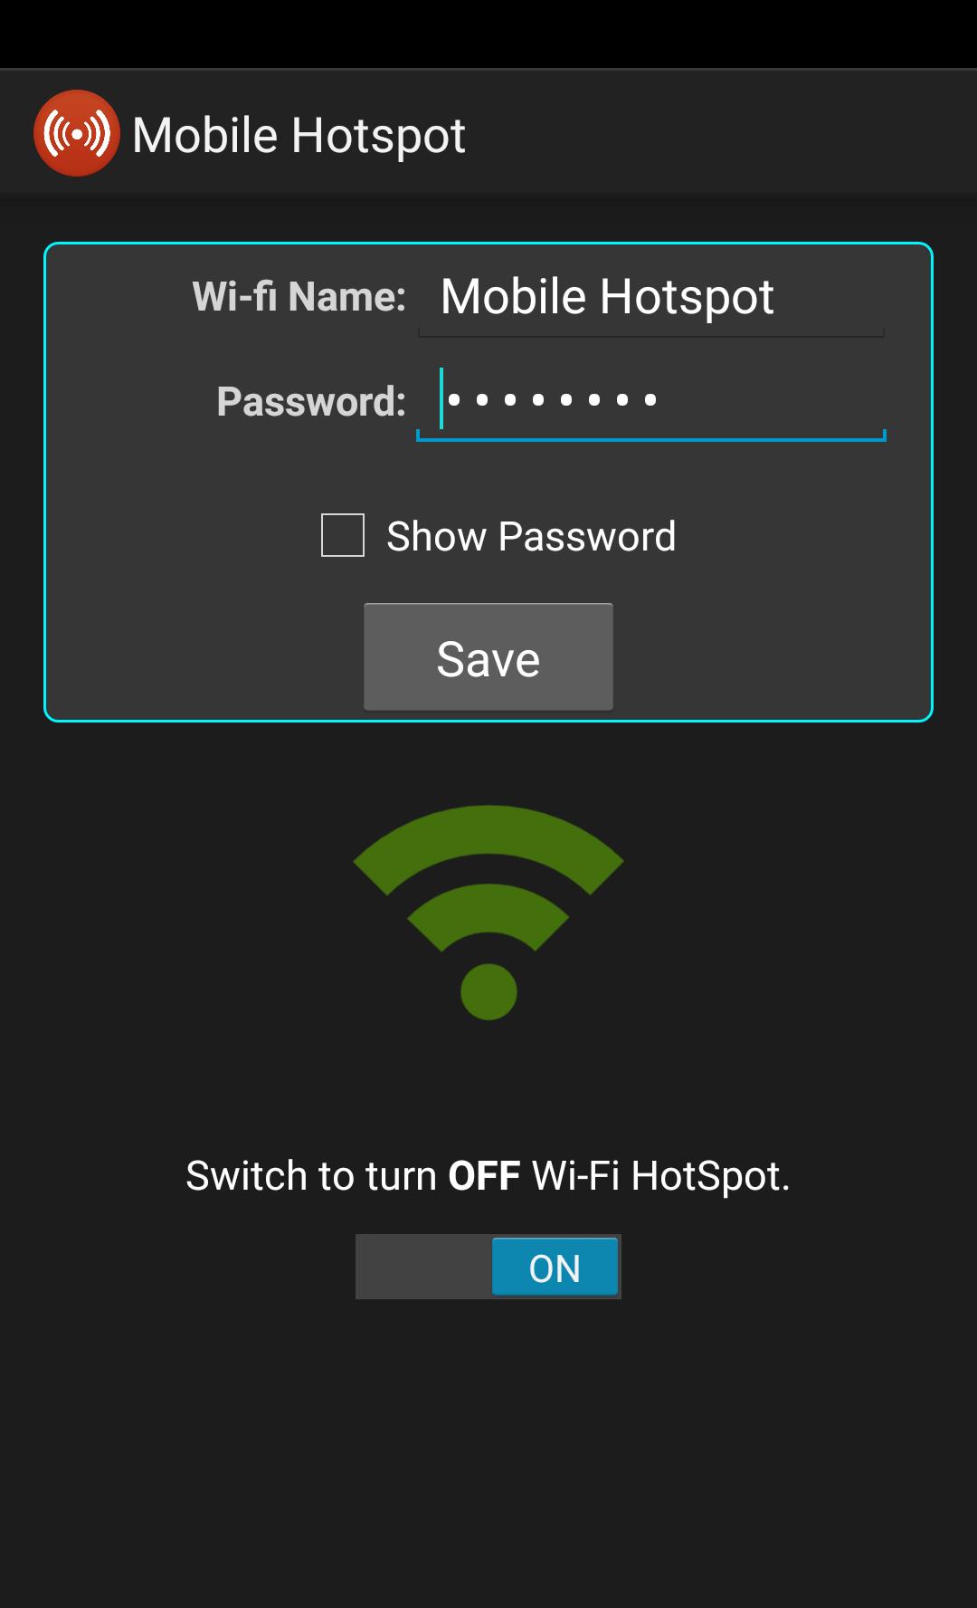Tap the red Mobile Hotspot app icon
977x1608 pixels.
[x=77, y=133]
